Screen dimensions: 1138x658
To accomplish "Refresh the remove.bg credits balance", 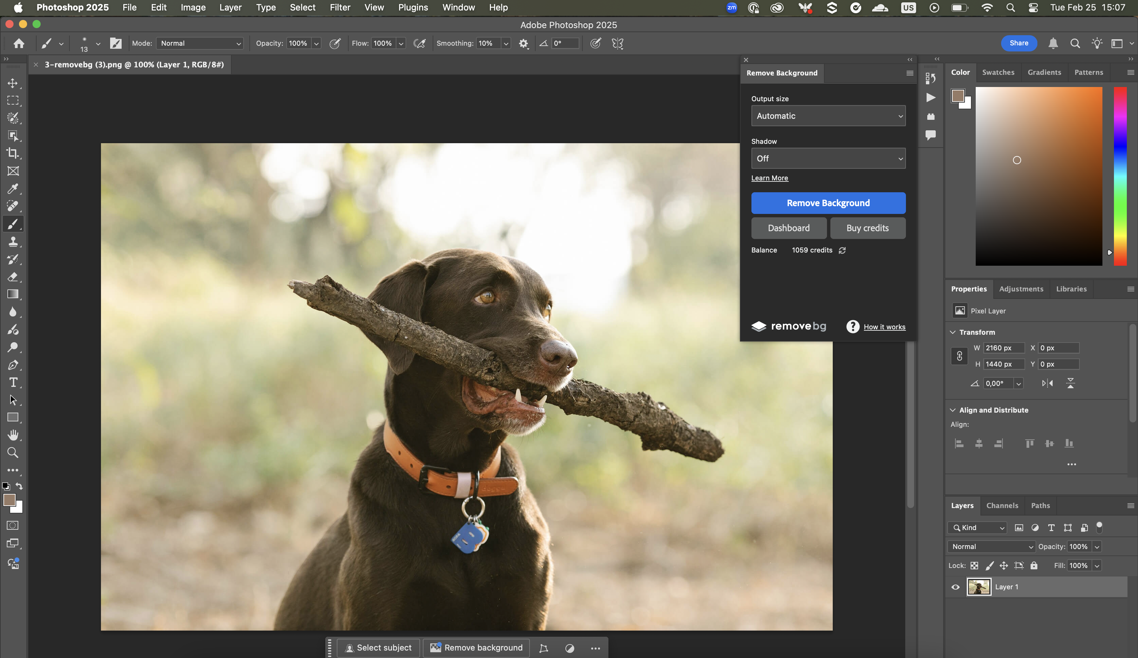I will pos(842,250).
